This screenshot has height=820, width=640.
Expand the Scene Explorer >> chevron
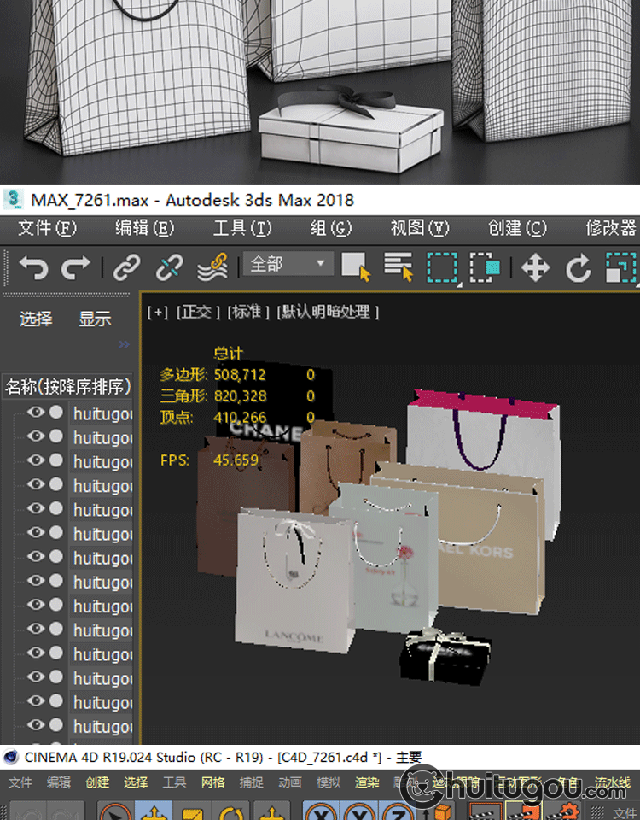(124, 344)
